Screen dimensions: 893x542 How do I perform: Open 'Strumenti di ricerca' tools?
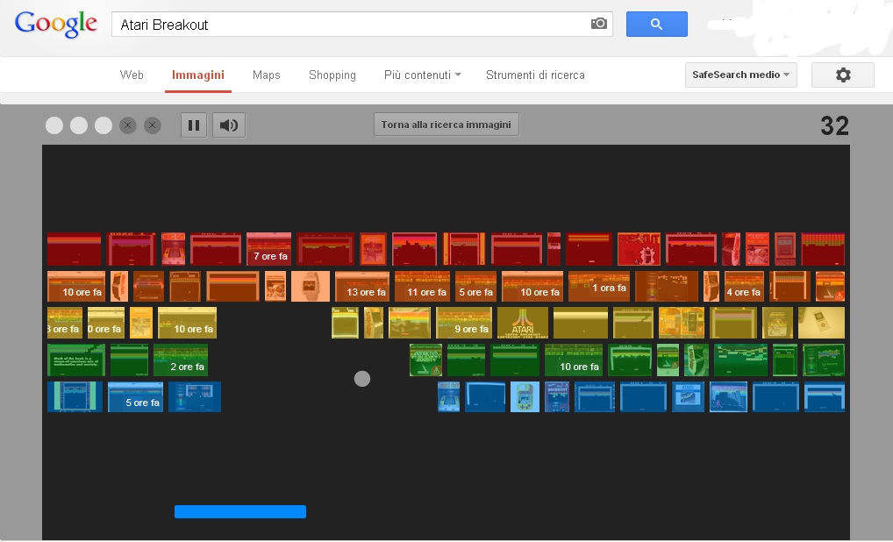535,75
